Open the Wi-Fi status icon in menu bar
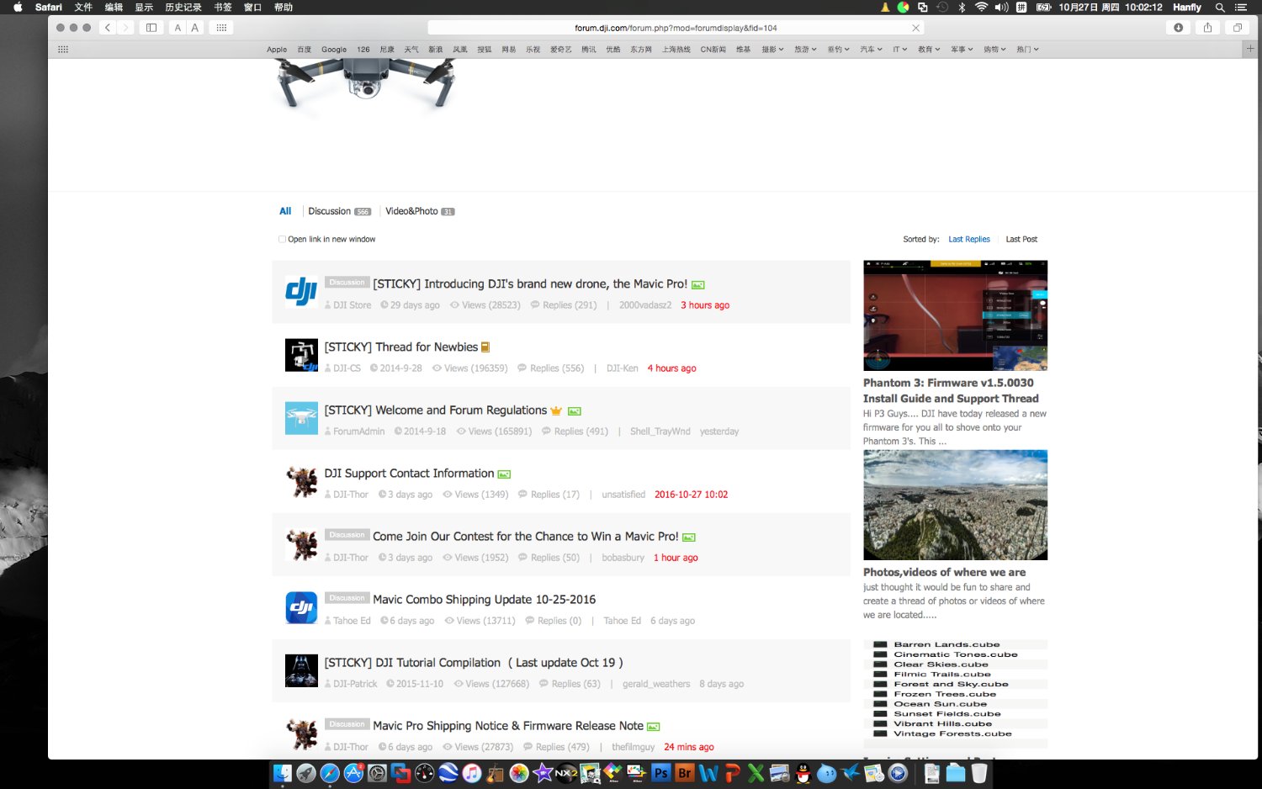The height and width of the screenshot is (789, 1262). (x=981, y=7)
